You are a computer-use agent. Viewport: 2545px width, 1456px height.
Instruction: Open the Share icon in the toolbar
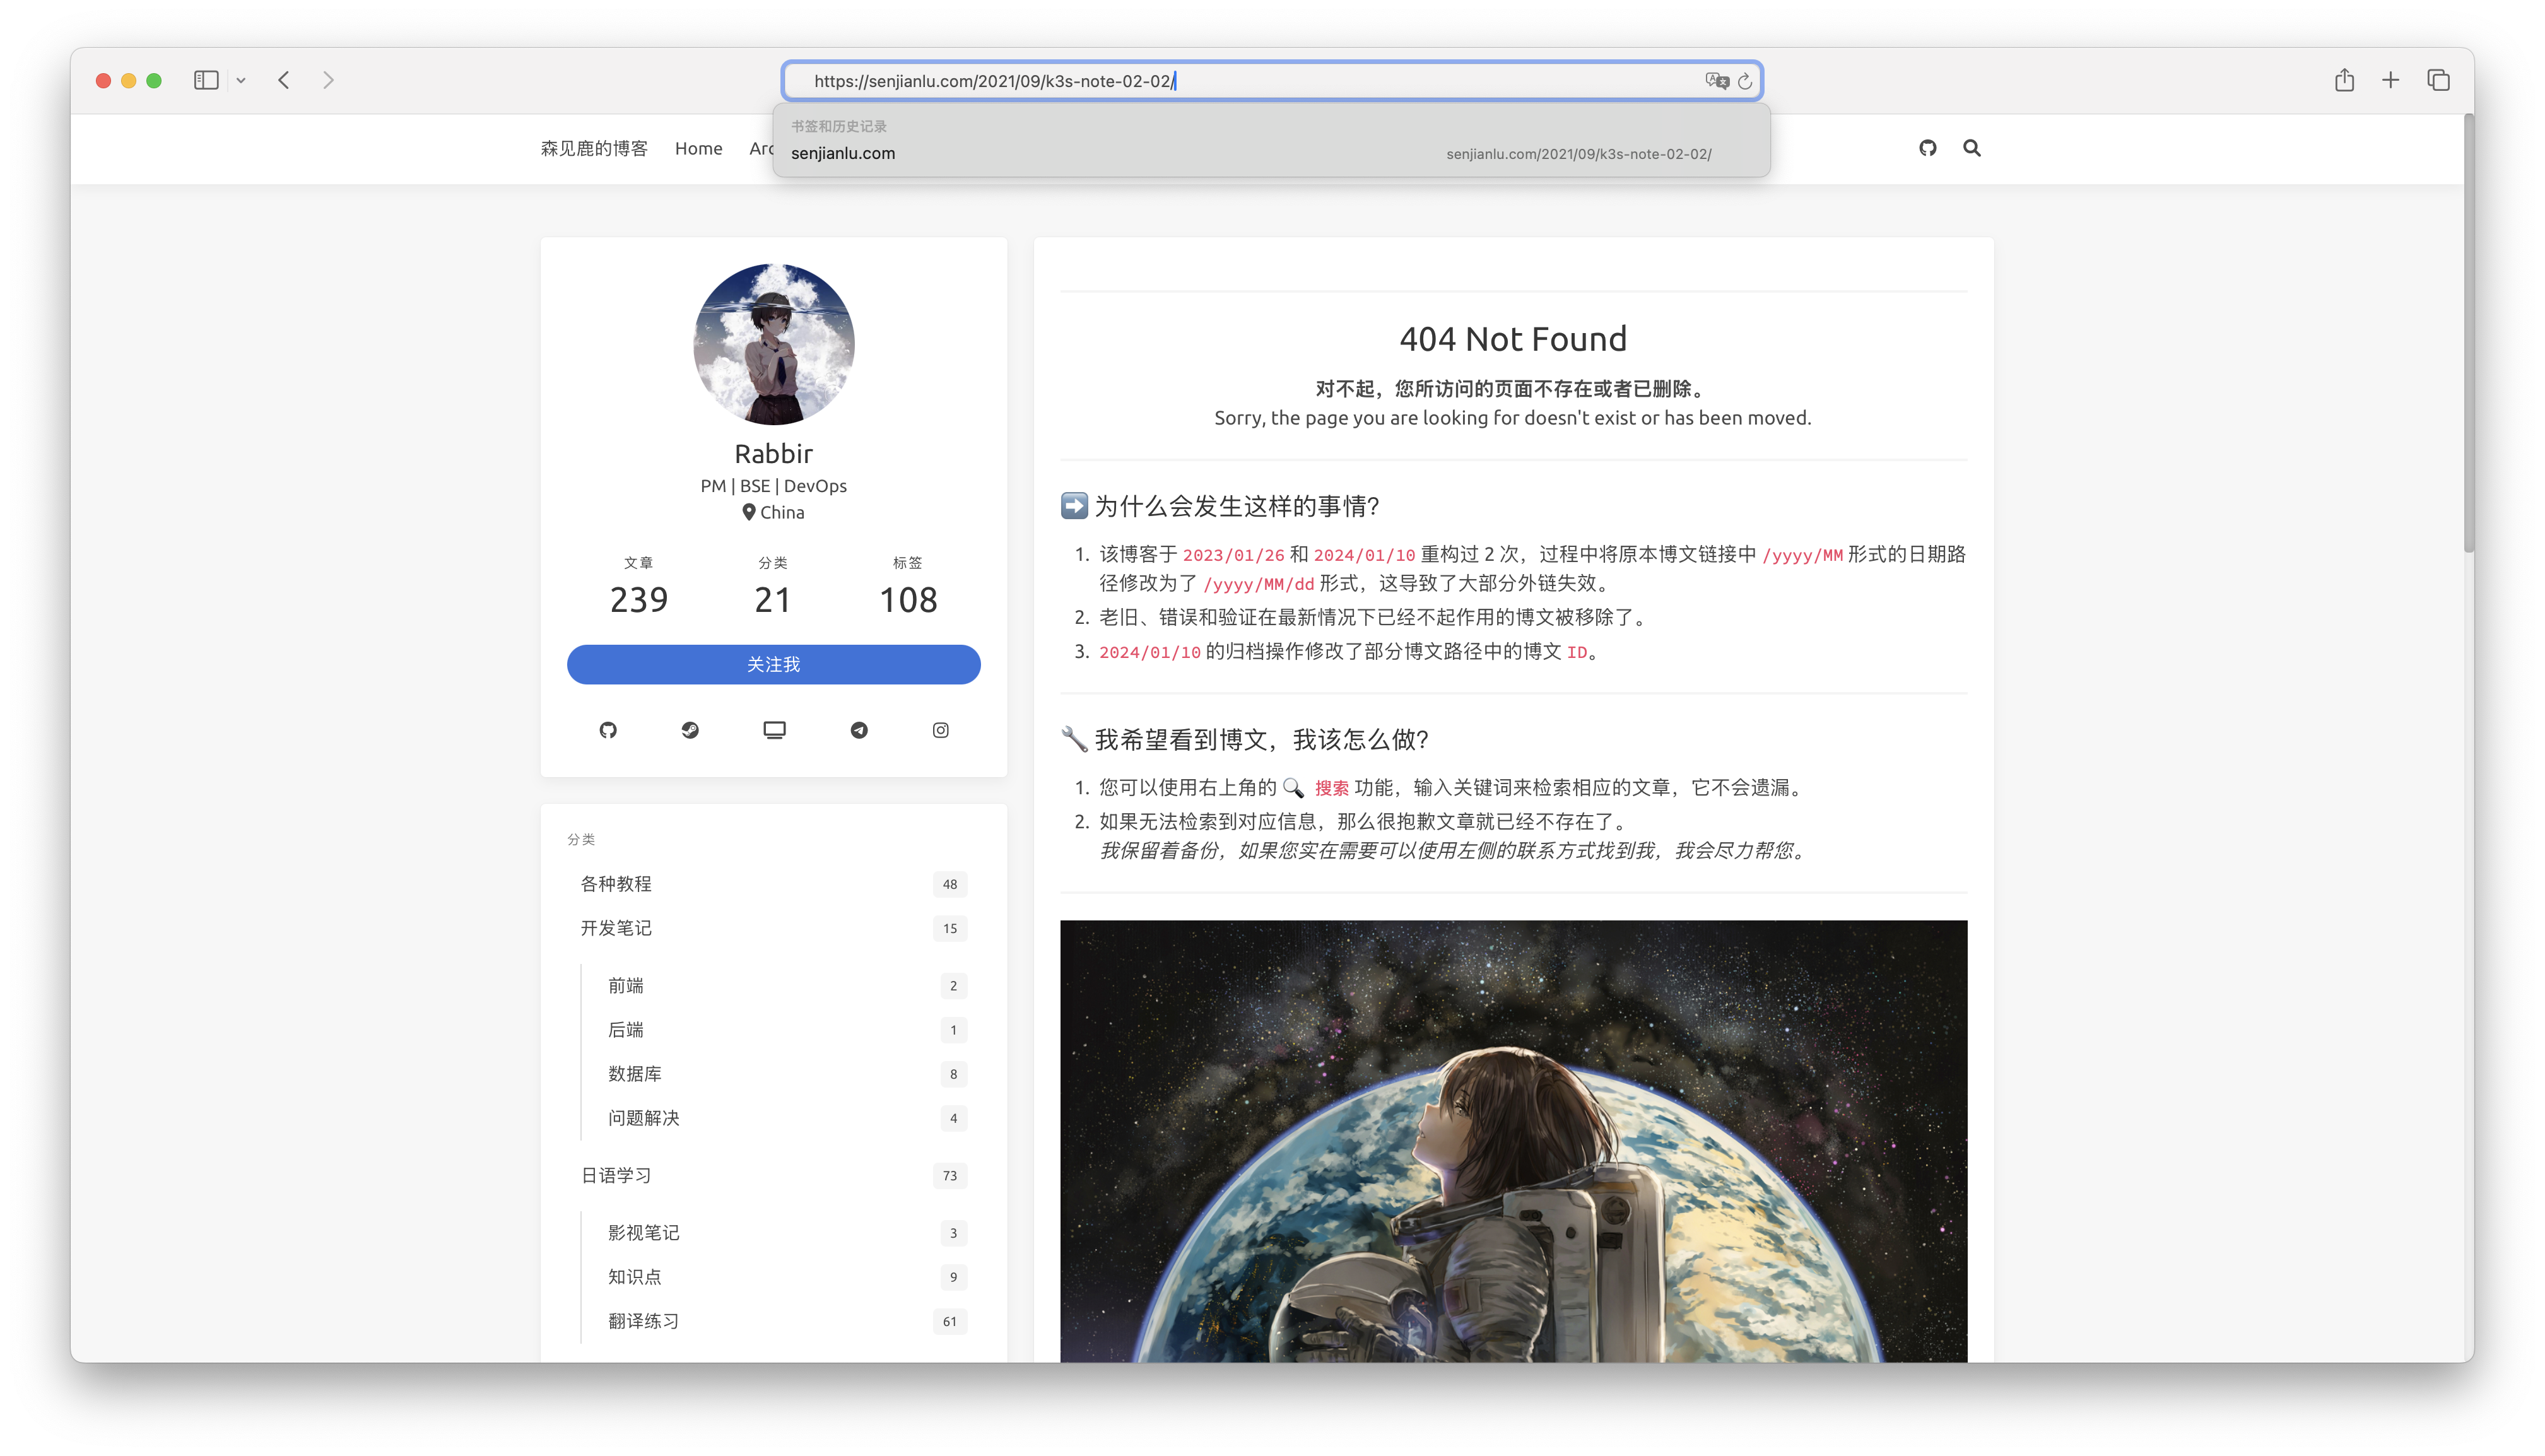[2344, 80]
